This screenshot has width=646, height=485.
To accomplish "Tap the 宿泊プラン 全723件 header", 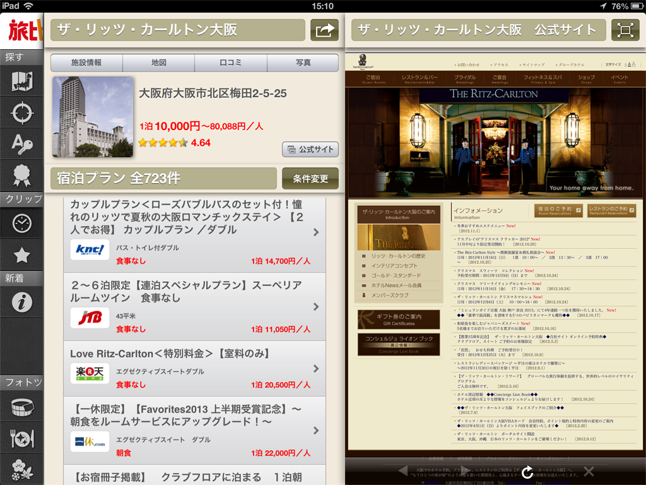I will [x=163, y=179].
